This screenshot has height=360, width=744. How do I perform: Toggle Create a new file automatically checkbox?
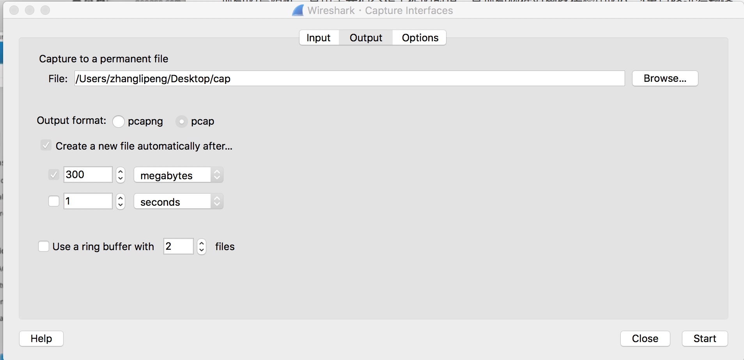46,146
